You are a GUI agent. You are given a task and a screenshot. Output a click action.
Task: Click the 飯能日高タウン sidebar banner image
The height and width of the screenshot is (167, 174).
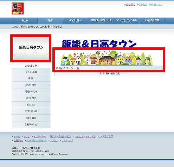(x=31, y=48)
